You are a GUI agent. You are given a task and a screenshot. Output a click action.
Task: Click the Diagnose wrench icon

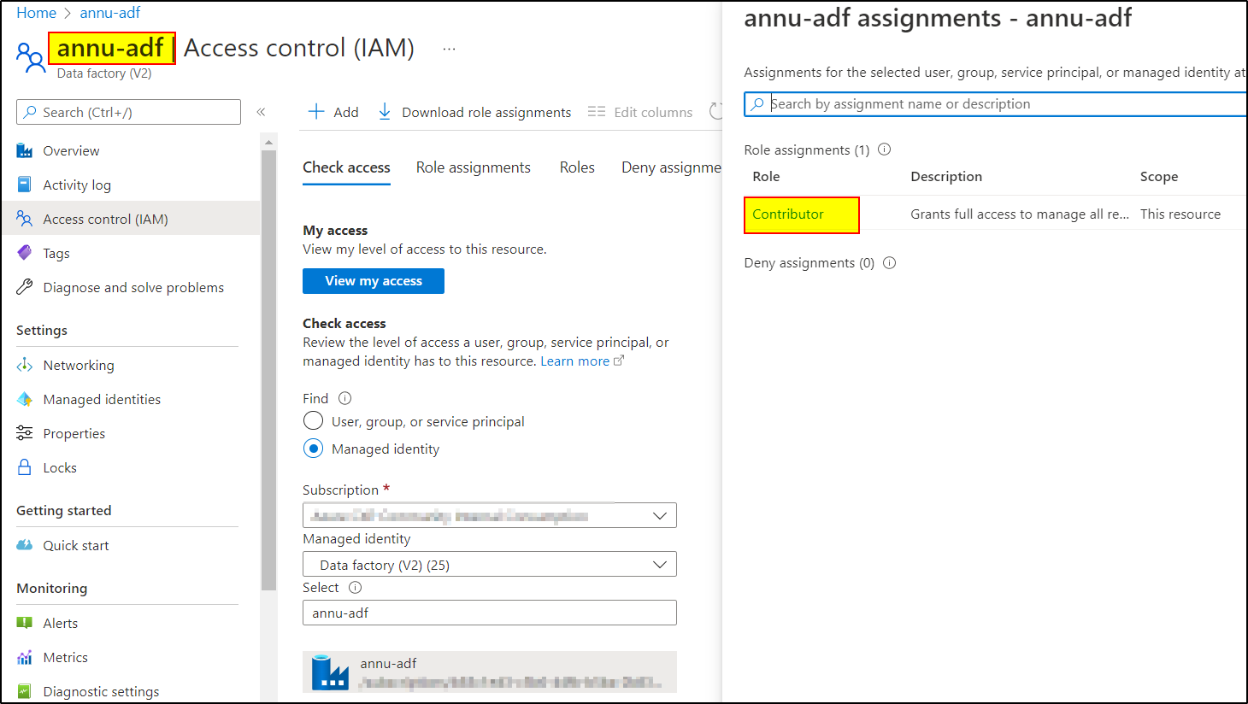click(25, 288)
